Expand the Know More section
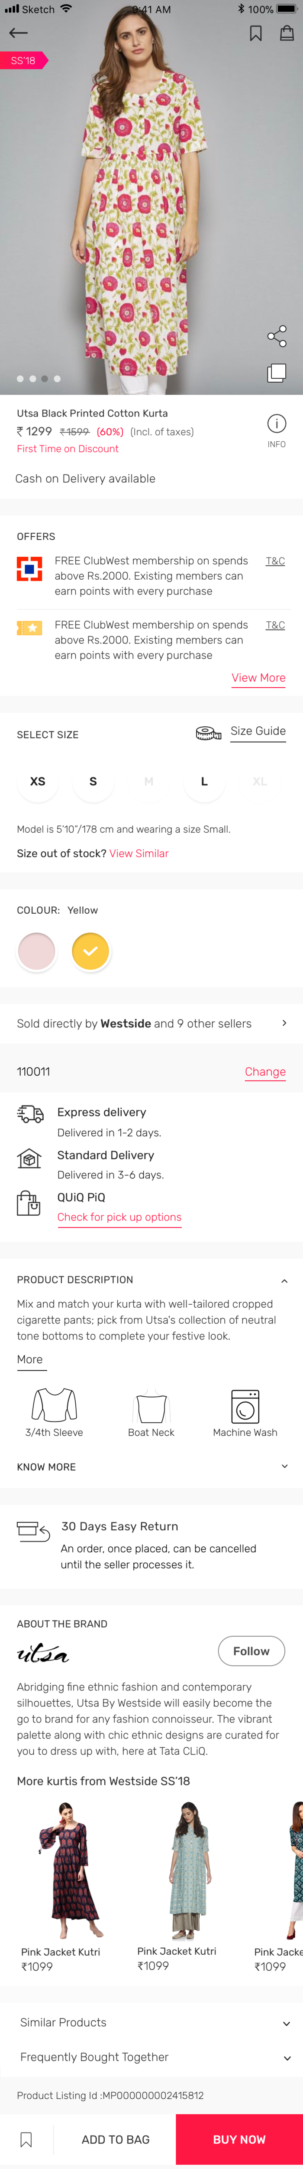The height and width of the screenshot is (2169, 303). [284, 1466]
